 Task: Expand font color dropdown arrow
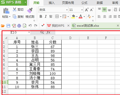pyautogui.click(x=84, y=17)
